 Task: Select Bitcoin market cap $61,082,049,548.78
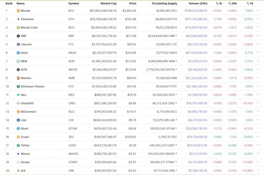coord(103,11)
